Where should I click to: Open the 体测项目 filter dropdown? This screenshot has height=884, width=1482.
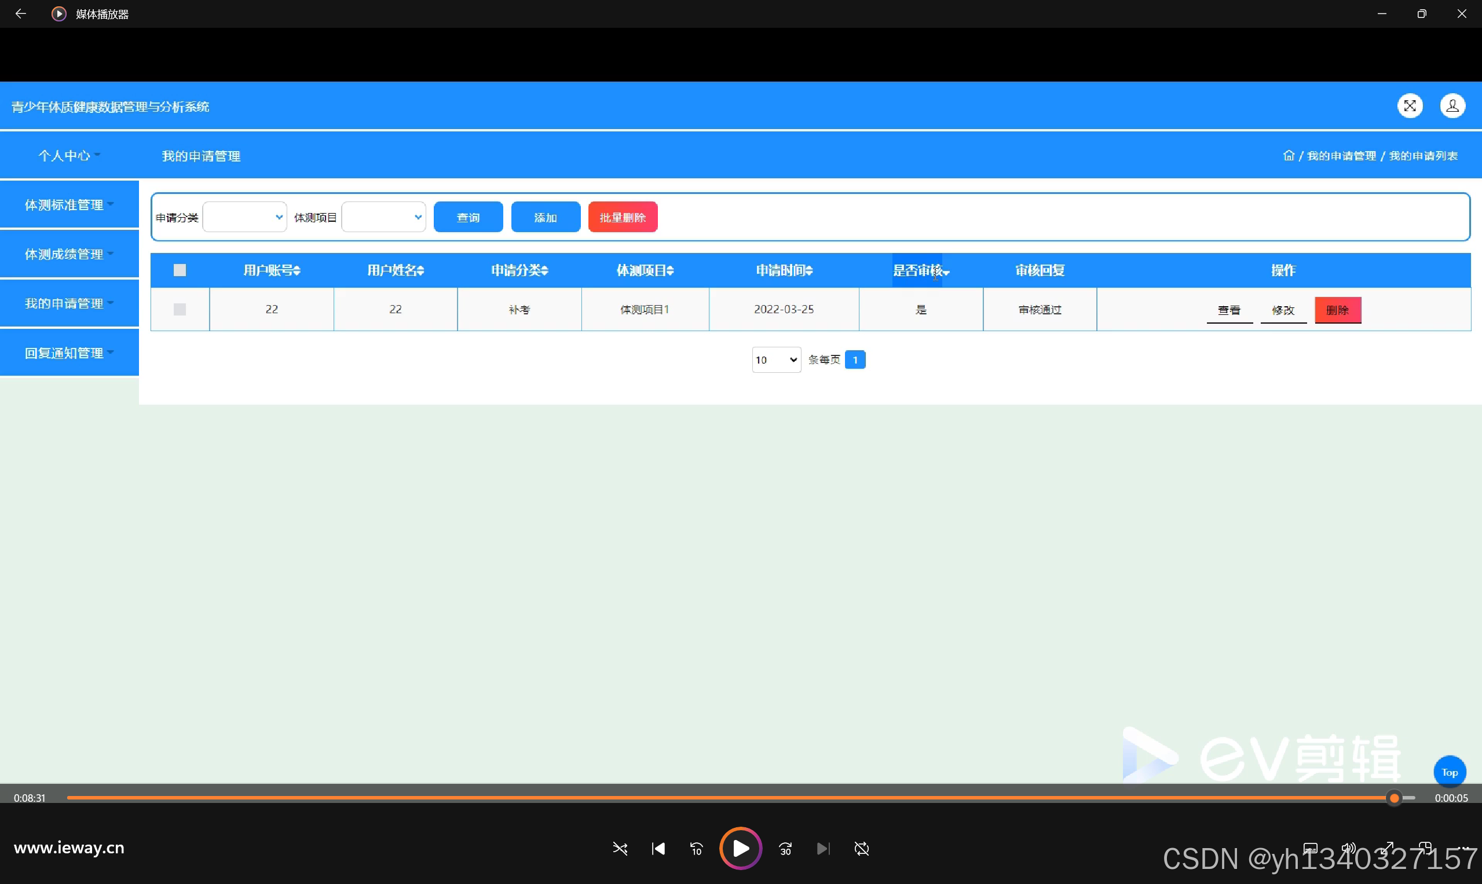click(383, 217)
